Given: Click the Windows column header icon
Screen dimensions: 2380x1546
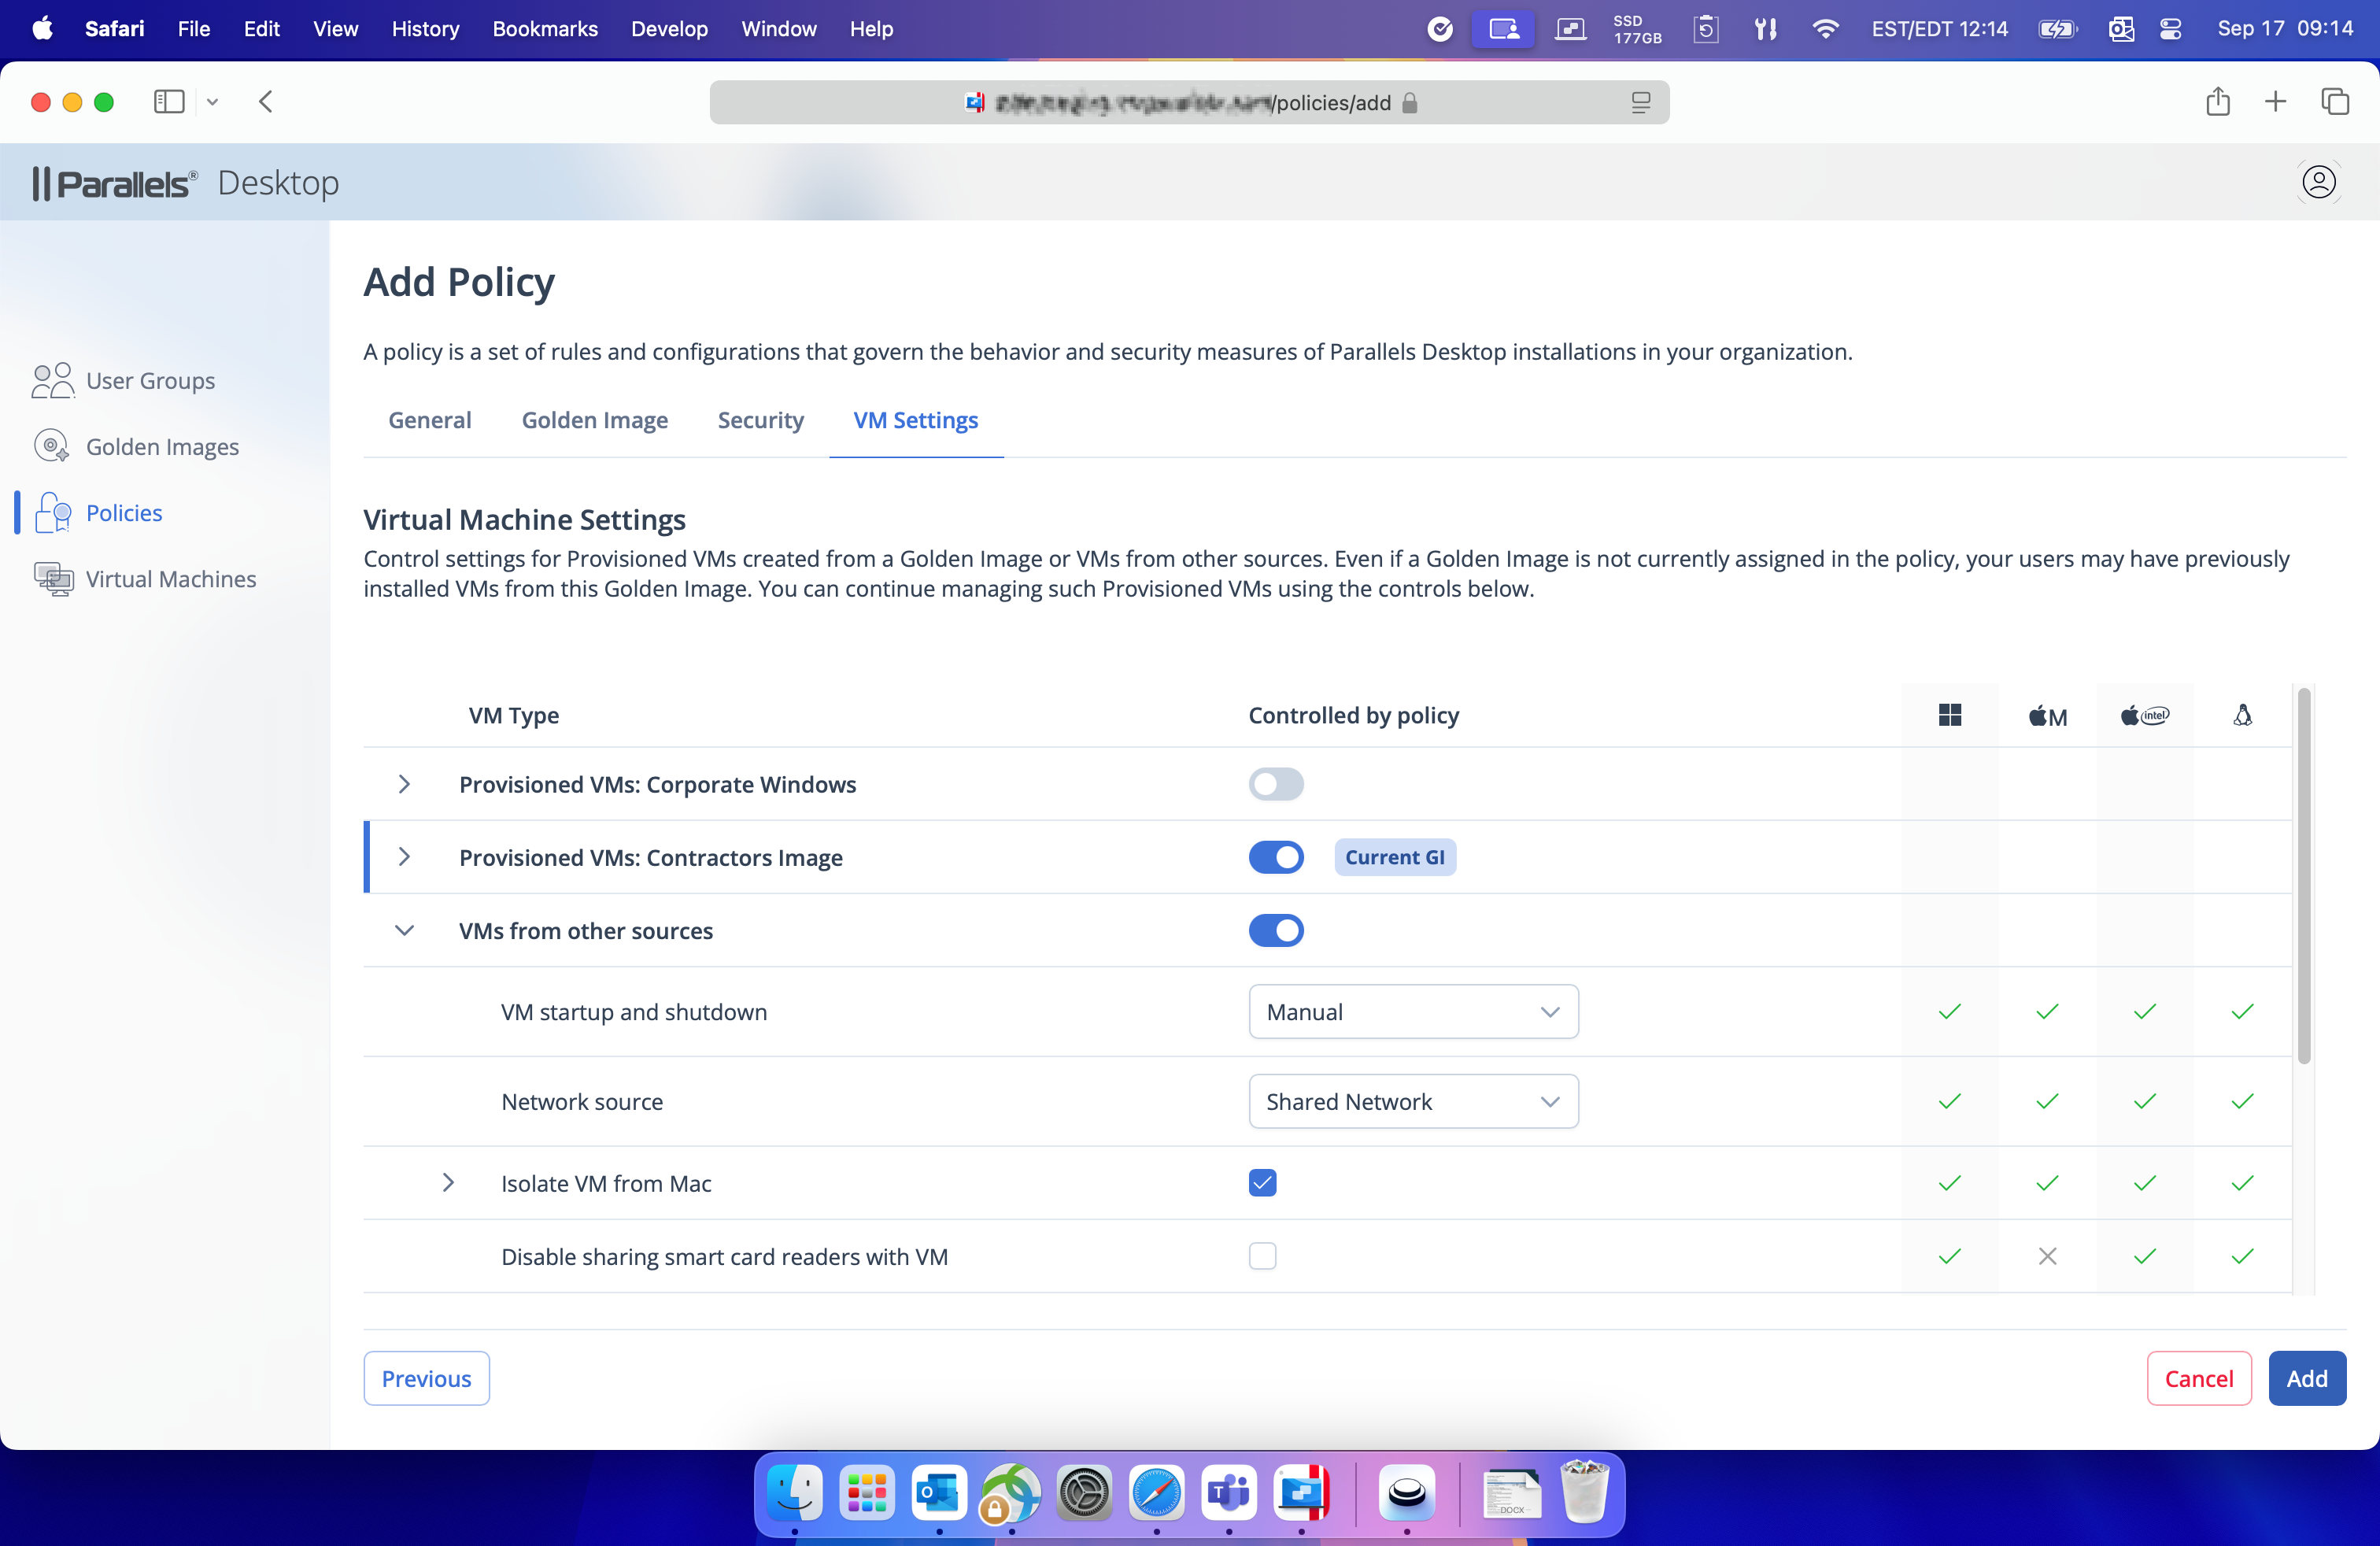Looking at the screenshot, I should click(x=1949, y=715).
